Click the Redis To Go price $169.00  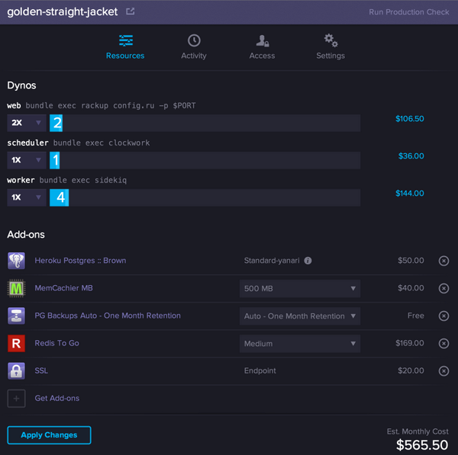410,343
